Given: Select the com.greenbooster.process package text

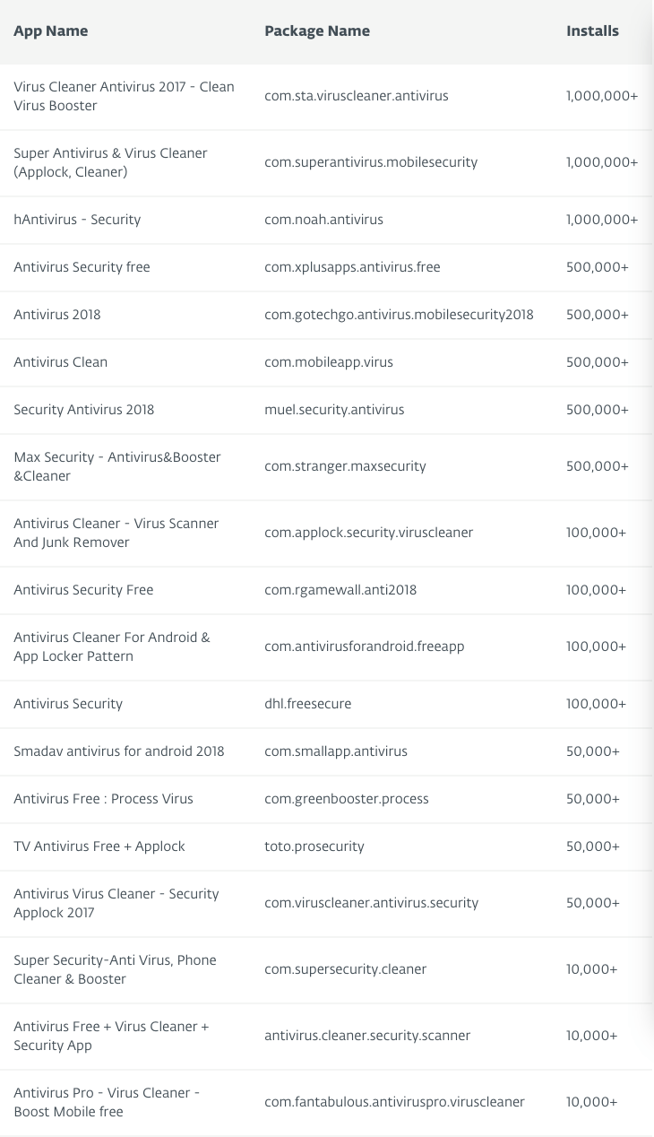Looking at the screenshot, I should [347, 799].
